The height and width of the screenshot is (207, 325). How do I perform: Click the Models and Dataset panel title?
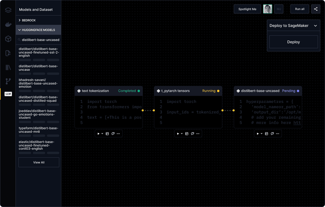(36, 10)
